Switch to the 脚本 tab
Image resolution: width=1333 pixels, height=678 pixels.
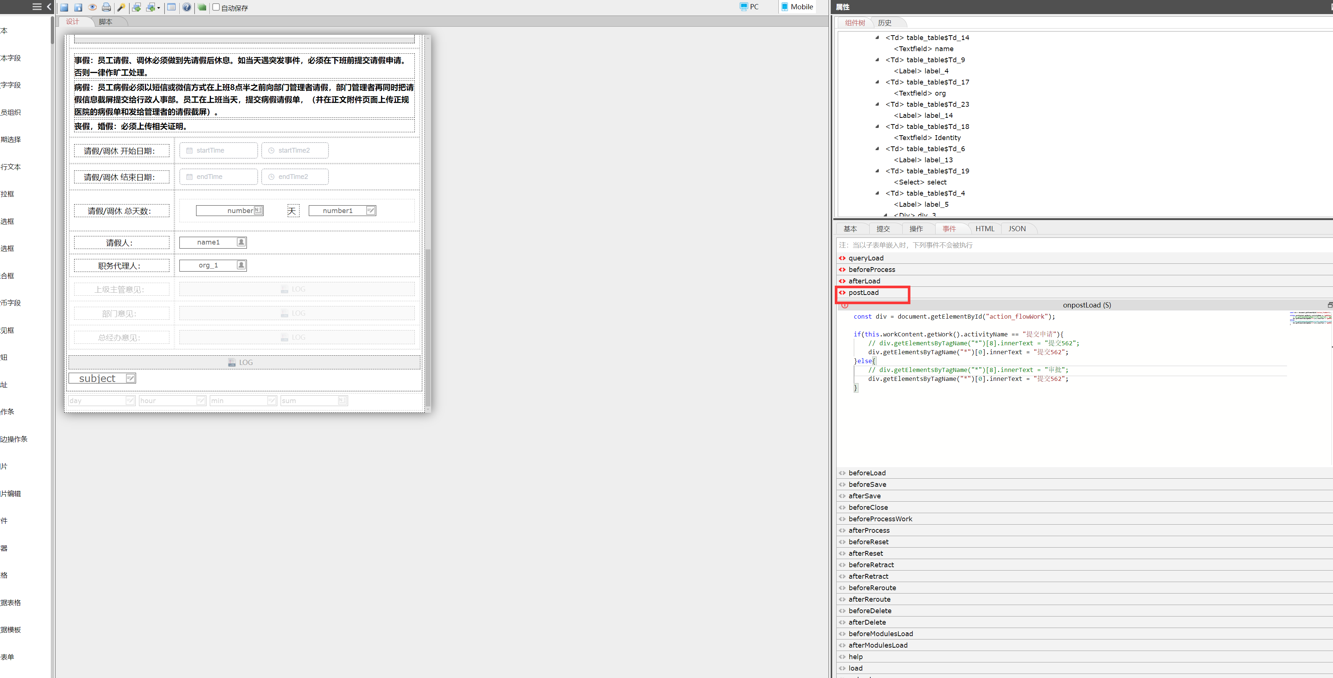[106, 22]
